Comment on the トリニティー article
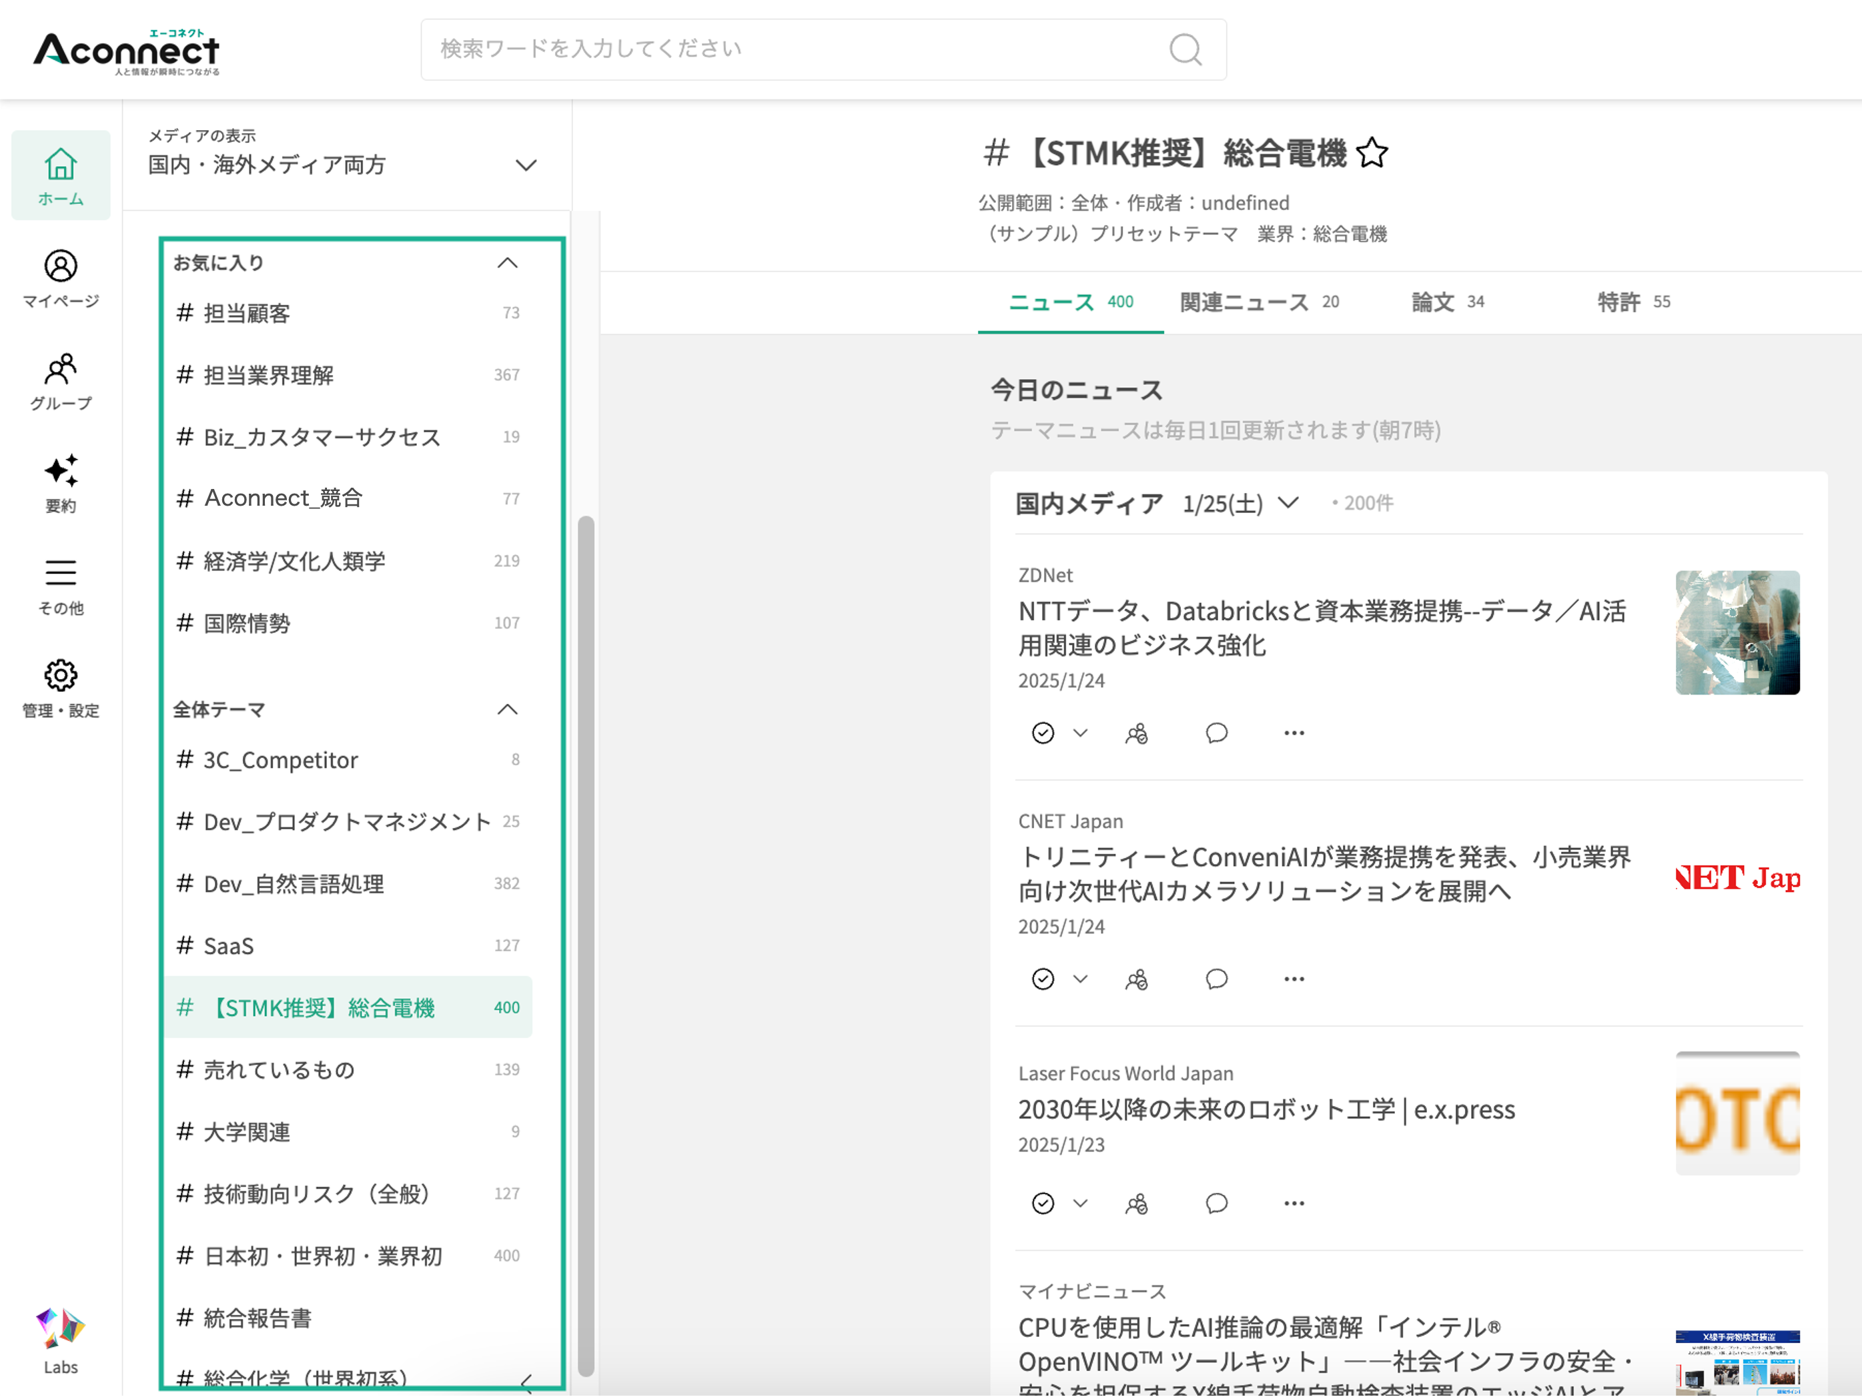 coord(1216,979)
